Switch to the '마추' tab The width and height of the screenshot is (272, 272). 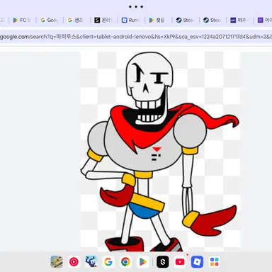coord(239,21)
